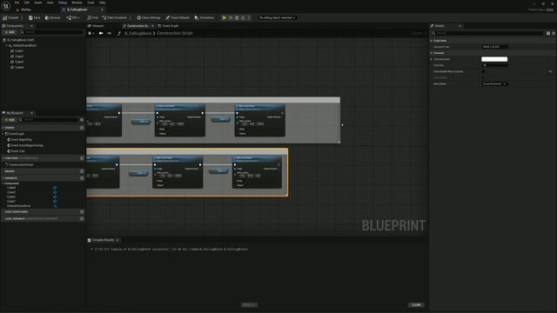Click Add in the My Blueprint panel
The image size is (557, 313).
[10, 120]
